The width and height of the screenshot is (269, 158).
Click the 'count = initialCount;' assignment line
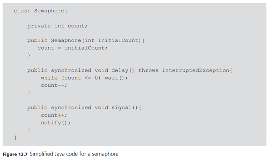[x=73, y=48]
